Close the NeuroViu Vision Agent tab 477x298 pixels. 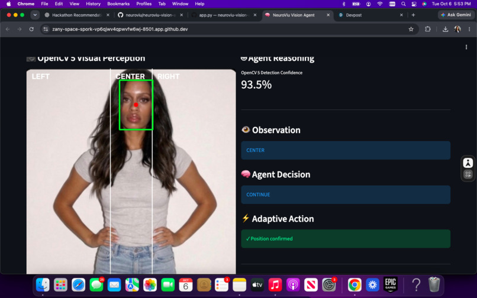328,15
